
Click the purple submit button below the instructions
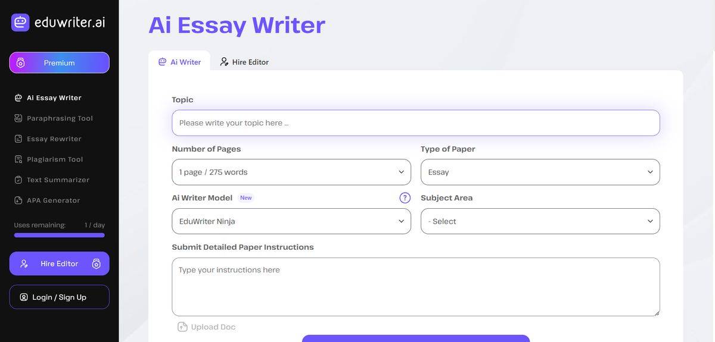click(x=416, y=338)
